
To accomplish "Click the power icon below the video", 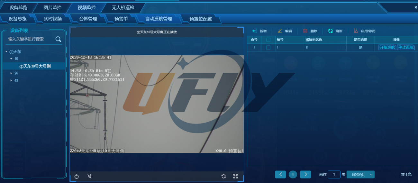I will click(77, 176).
